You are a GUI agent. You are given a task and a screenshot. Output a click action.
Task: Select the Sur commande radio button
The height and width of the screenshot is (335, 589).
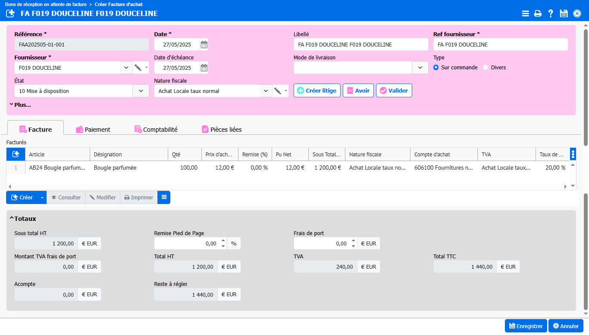[x=436, y=68]
